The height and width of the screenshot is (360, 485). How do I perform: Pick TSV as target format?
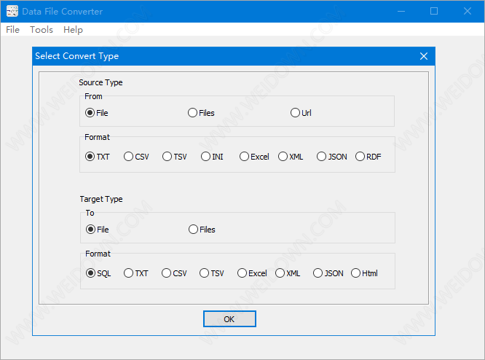point(212,273)
